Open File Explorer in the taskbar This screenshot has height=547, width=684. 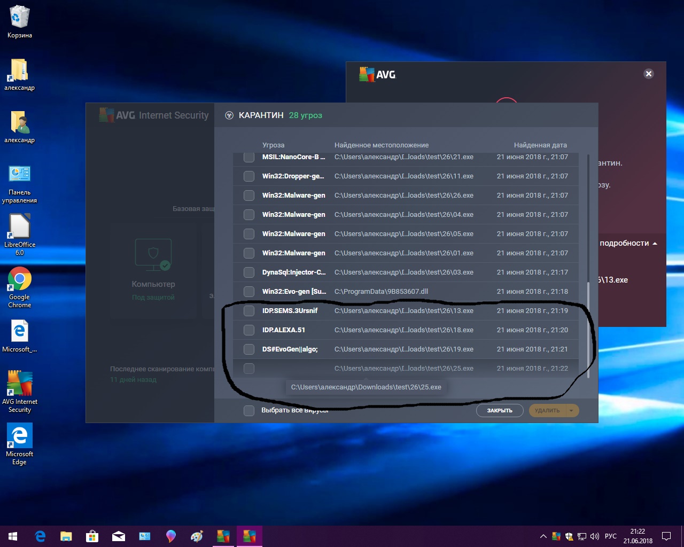pyautogui.click(x=66, y=536)
